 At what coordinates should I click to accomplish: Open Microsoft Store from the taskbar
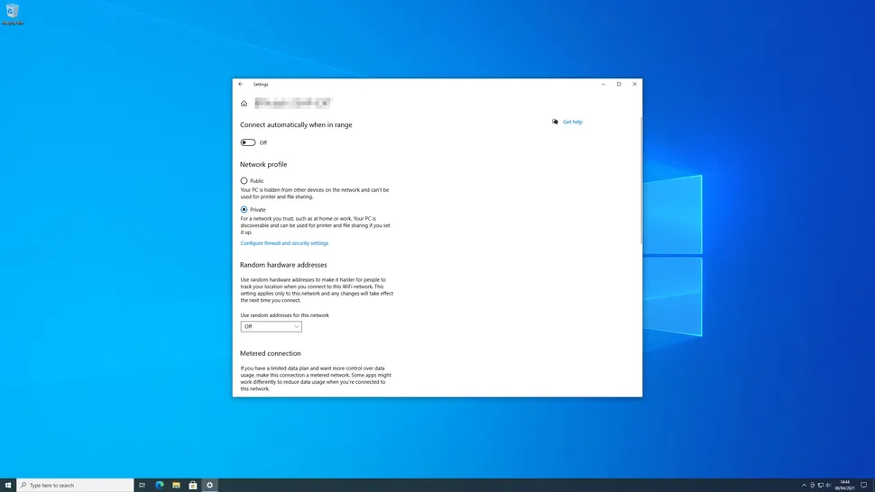[192, 485]
